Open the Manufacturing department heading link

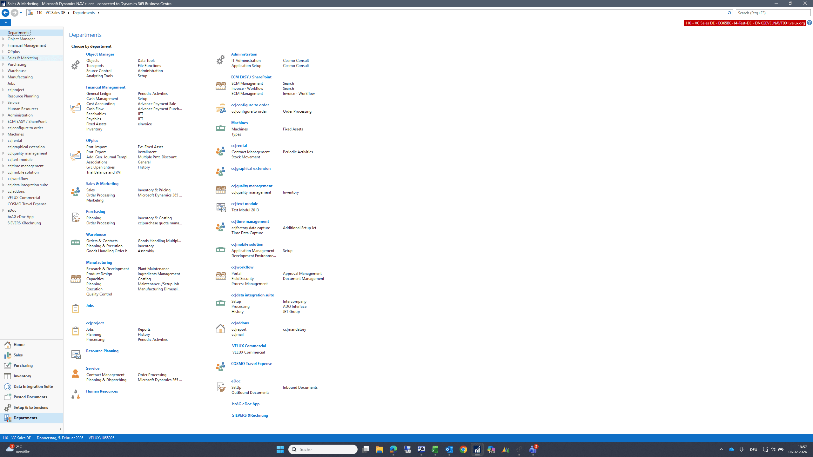click(99, 262)
